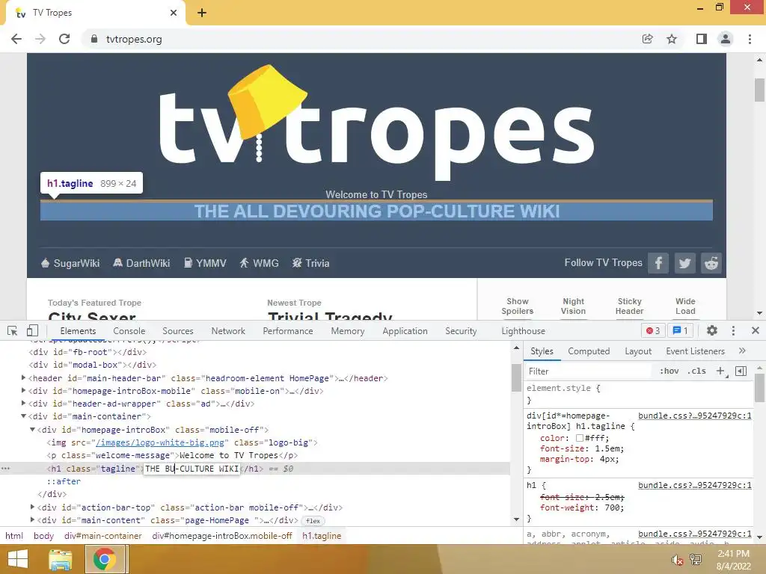The width and height of the screenshot is (766, 574).
Task: Toggle Show Spoilers option
Action: (x=518, y=306)
